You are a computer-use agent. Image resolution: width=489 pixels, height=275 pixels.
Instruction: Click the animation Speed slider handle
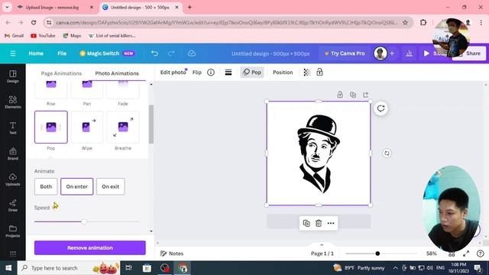point(84,222)
